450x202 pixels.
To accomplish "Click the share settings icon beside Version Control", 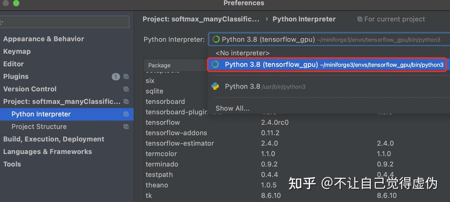I will (x=126, y=89).
